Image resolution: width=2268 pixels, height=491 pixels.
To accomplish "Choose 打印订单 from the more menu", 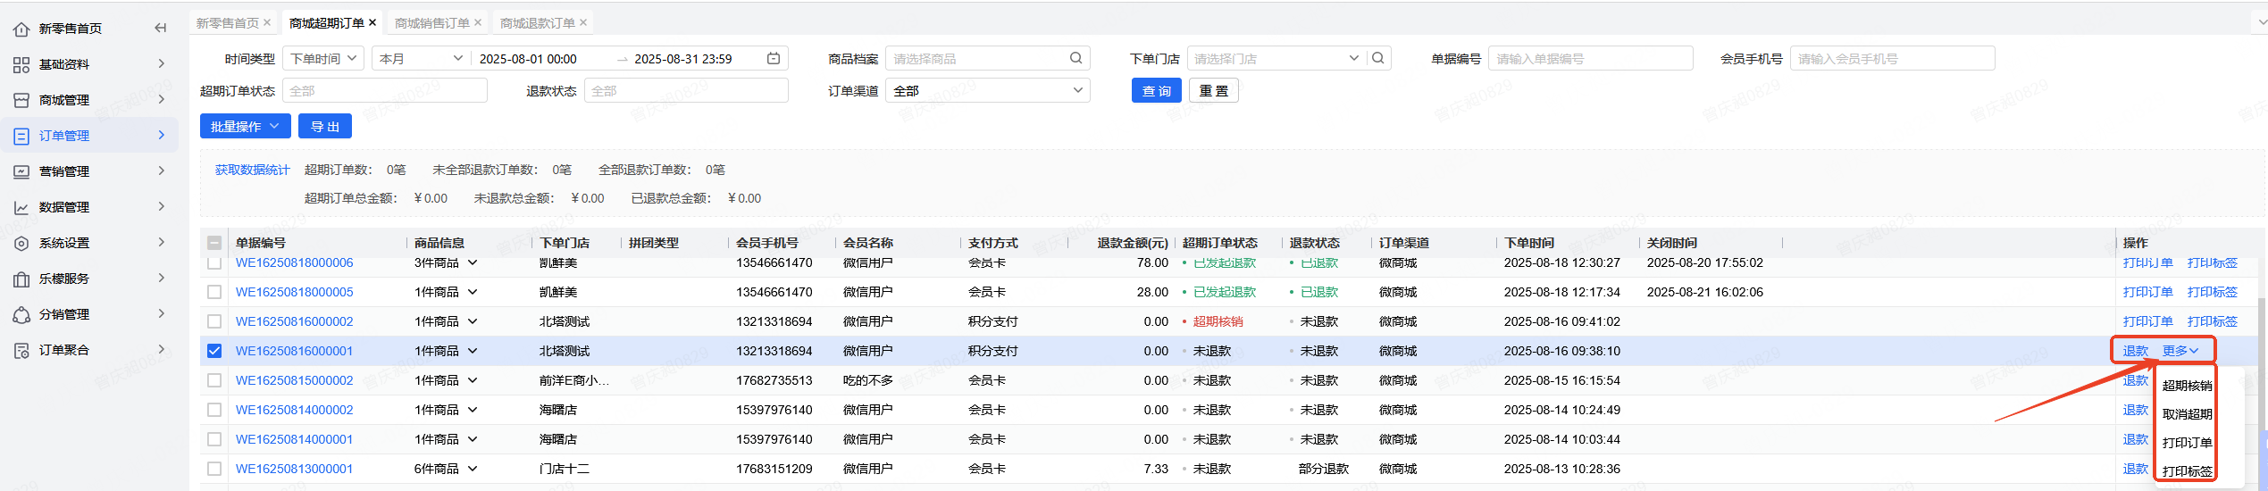I will click(x=2187, y=443).
